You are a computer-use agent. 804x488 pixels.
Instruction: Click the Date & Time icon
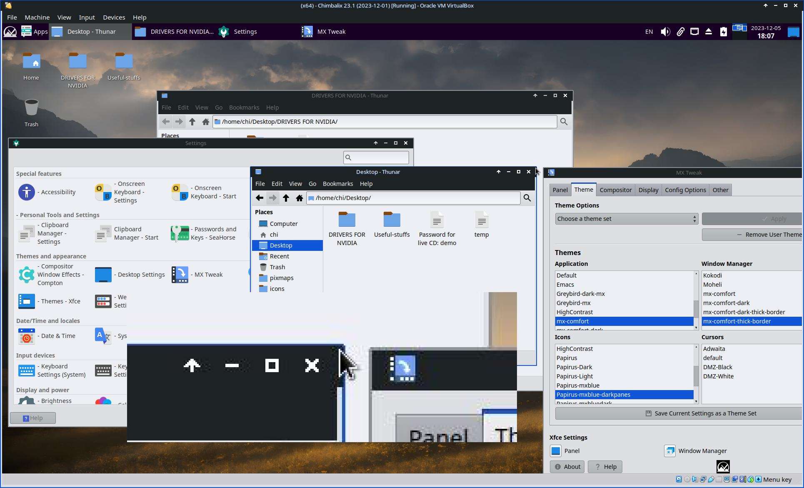click(x=27, y=336)
